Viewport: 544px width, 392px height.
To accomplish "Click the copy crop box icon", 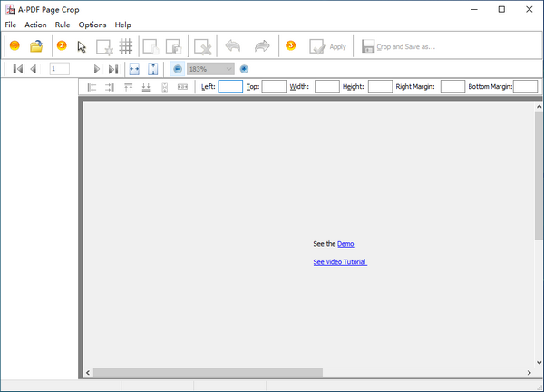I will pos(151,46).
